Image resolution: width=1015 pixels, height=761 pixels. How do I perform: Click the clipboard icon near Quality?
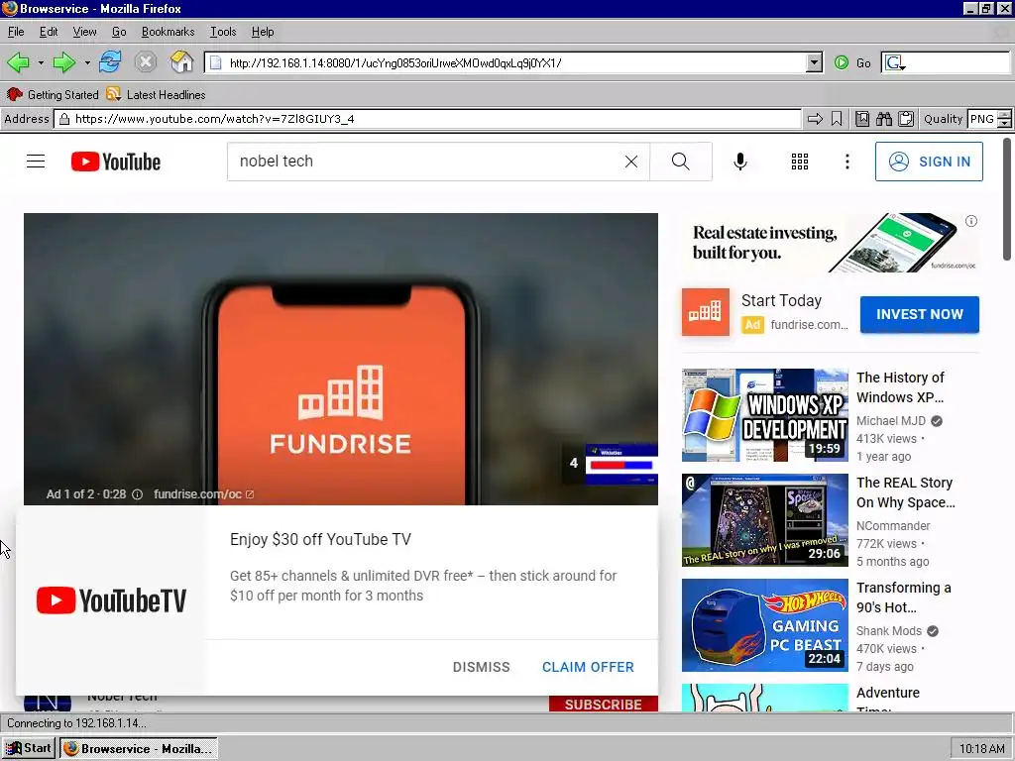coord(906,119)
